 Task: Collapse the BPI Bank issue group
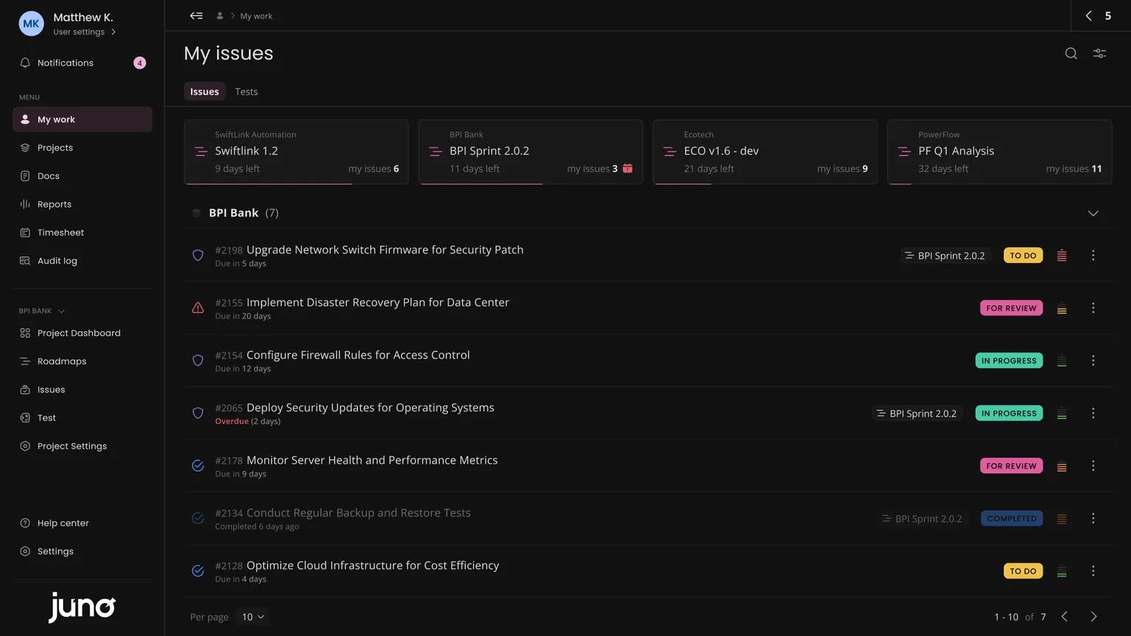coord(1093,213)
